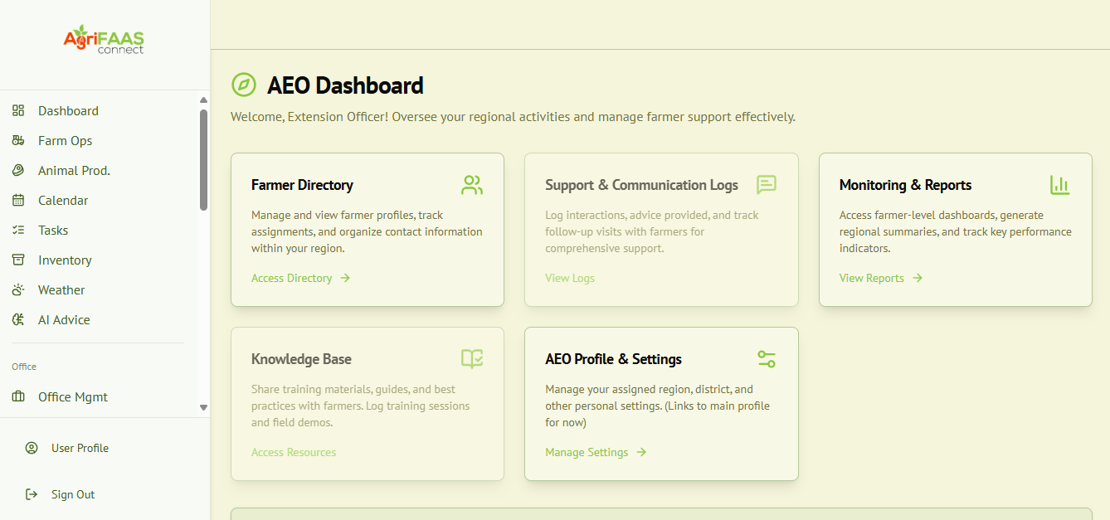Click the Weather cloud-sun icon

[x=18, y=290]
